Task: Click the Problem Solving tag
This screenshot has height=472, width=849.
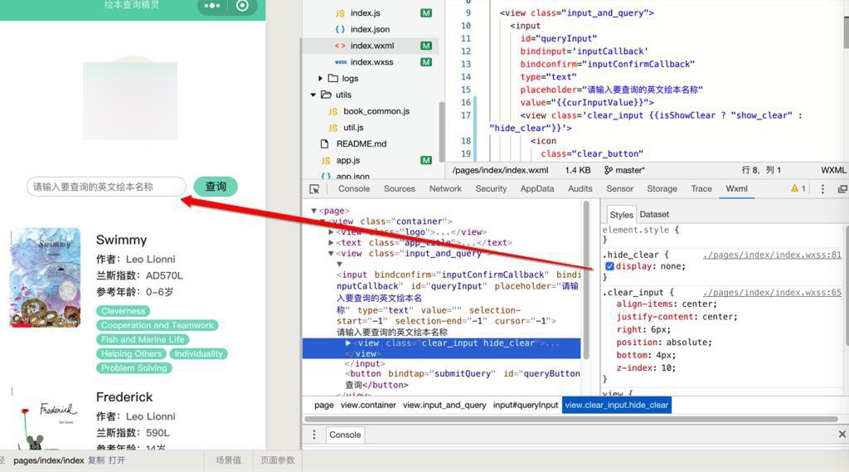Action: click(133, 367)
